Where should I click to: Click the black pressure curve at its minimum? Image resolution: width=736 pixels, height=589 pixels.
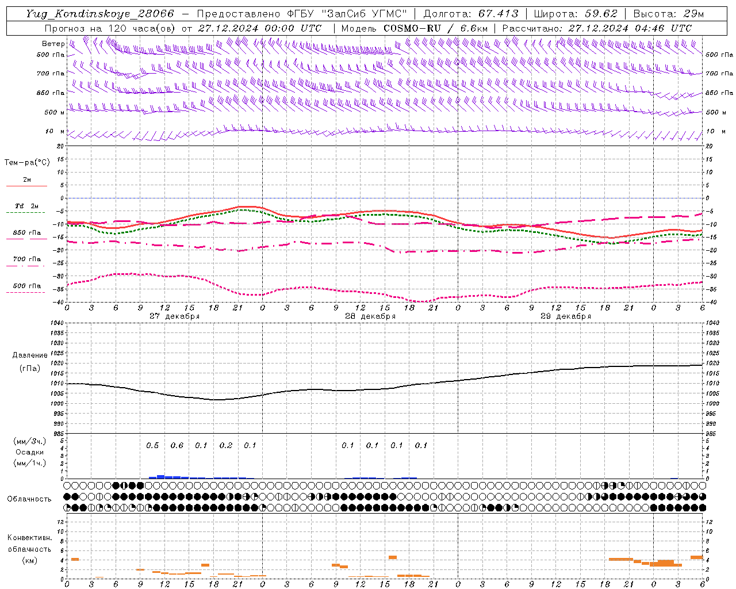click(x=216, y=400)
